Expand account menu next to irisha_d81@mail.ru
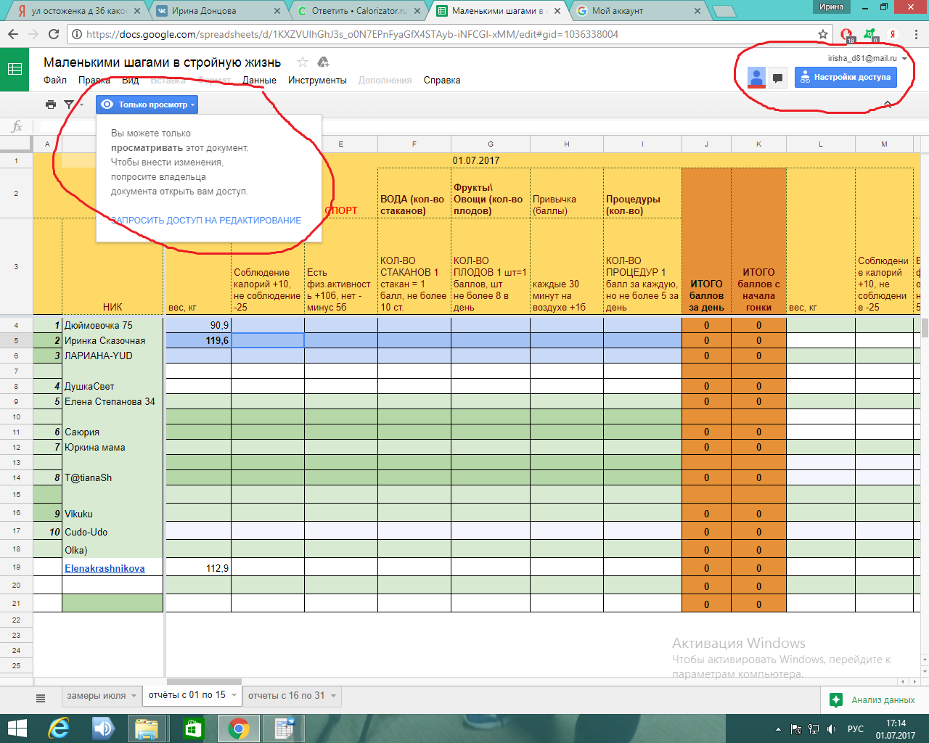 tap(904, 59)
